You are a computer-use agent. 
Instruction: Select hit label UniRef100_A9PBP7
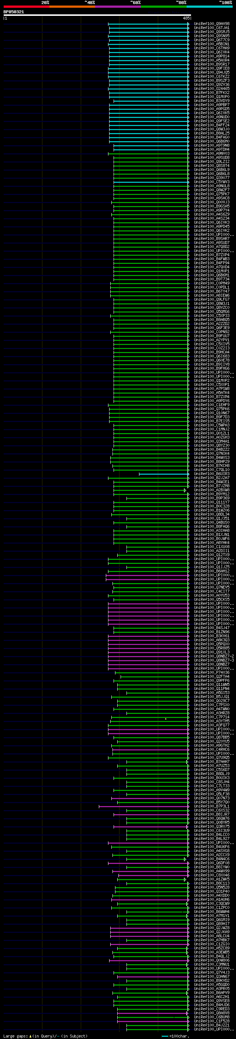click(x=211, y=105)
